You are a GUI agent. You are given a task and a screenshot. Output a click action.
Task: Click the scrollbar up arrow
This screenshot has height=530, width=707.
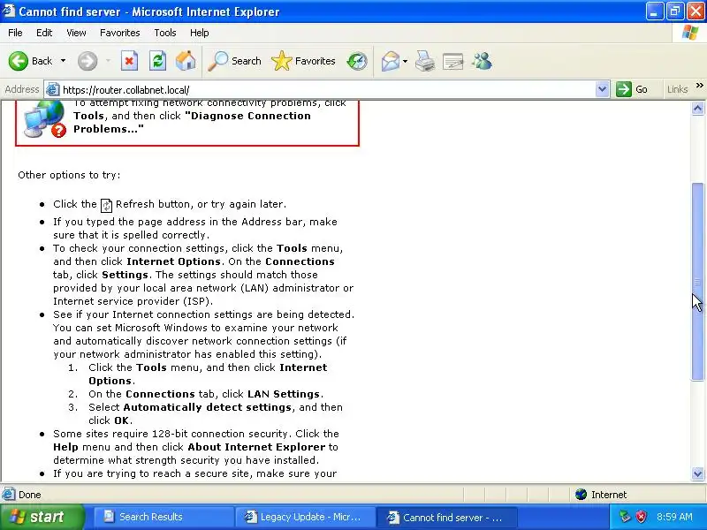[x=697, y=108]
